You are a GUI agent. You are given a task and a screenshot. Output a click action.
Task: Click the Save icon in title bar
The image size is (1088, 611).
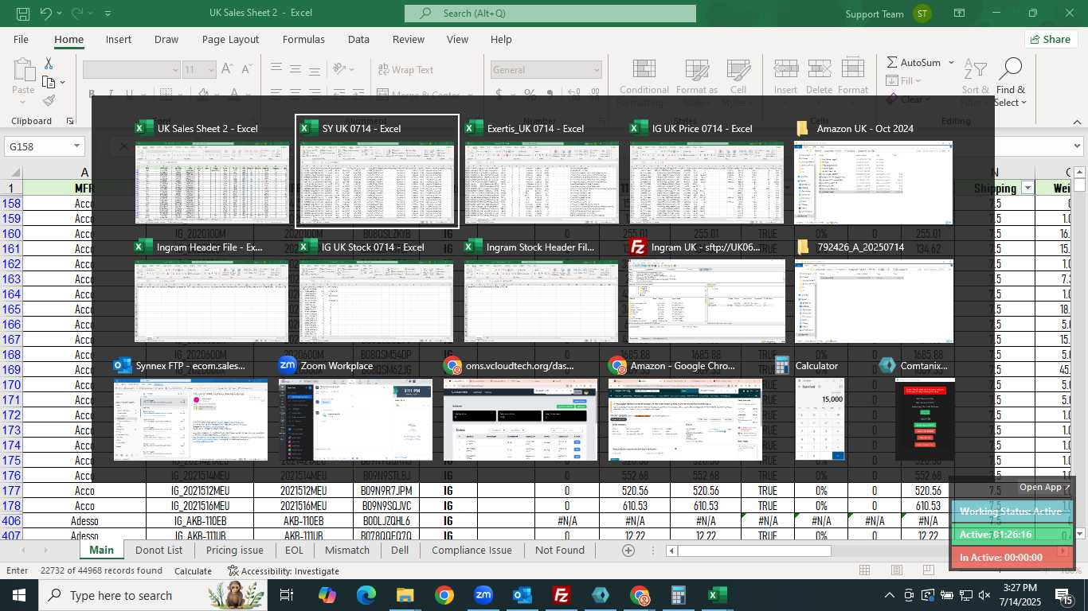(x=23, y=14)
